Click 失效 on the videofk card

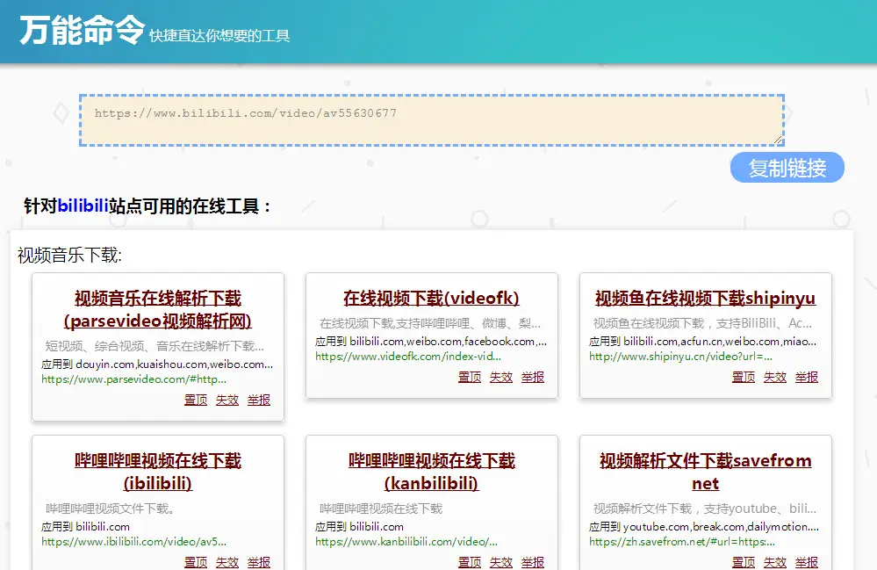(501, 377)
